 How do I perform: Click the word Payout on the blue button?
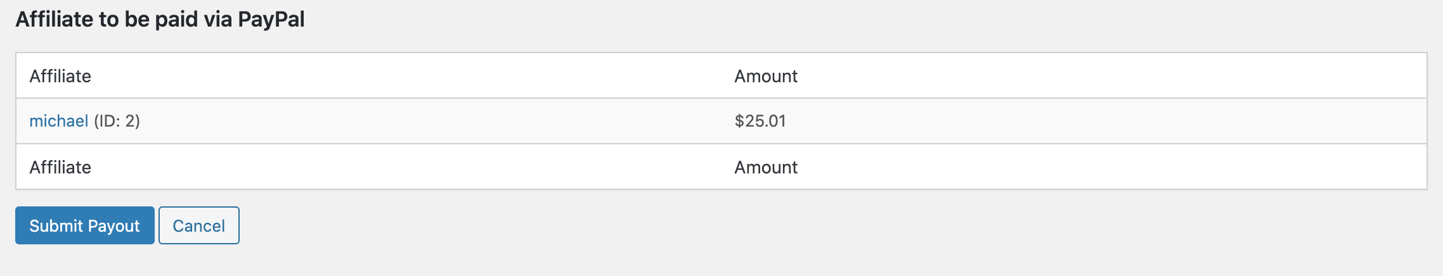pos(114,227)
